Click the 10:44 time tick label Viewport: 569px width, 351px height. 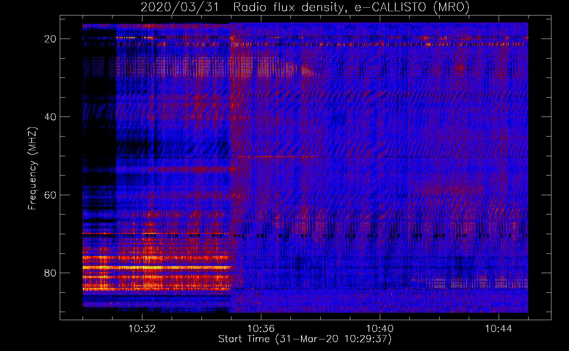click(499, 329)
